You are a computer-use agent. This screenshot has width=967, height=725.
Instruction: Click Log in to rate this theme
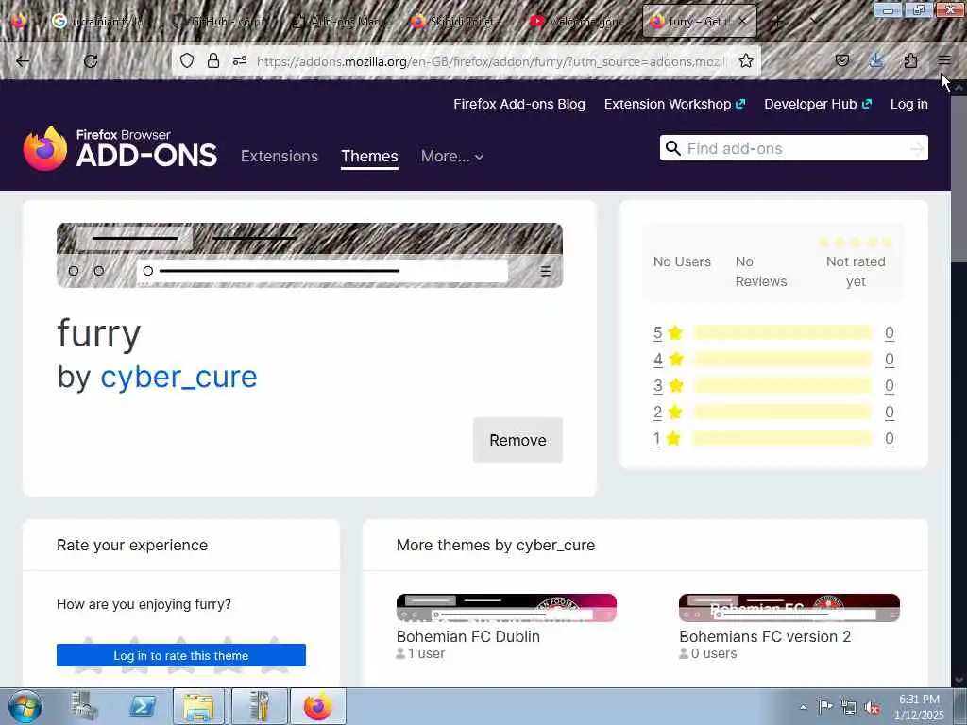tap(180, 655)
